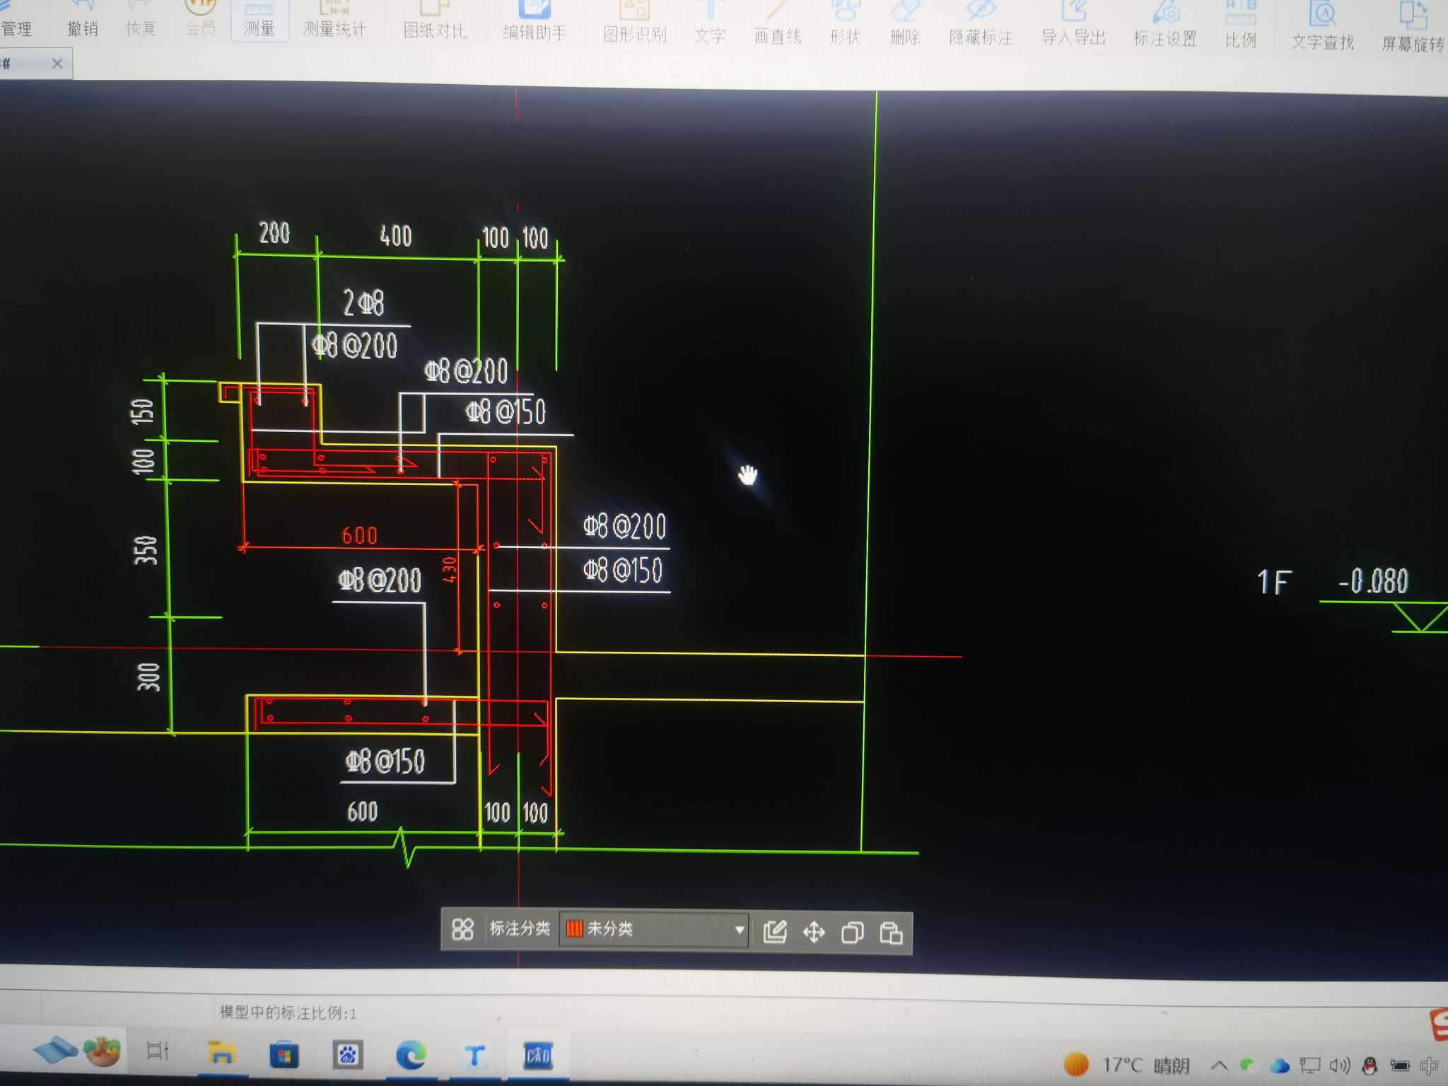Open Microsoft Edge from the taskbar
Image resolution: width=1448 pixels, height=1086 pixels.
pyautogui.click(x=410, y=1056)
